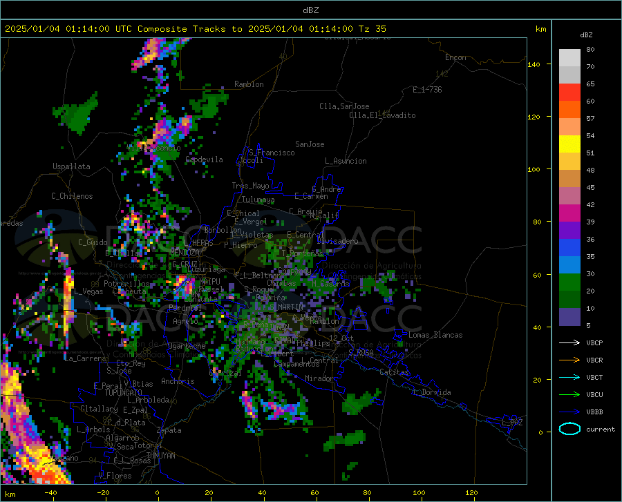The width and height of the screenshot is (622, 502).
Task: Click the Mirador label on map
Action: click(319, 378)
